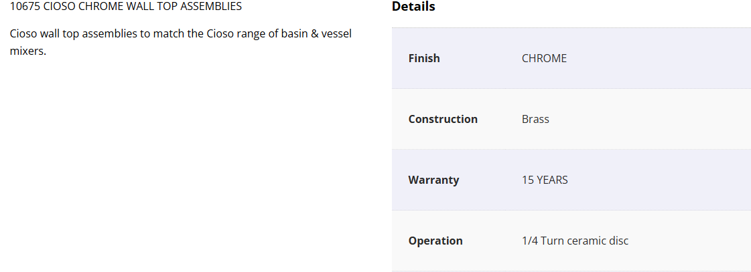The image size is (751, 272).
Task: Select the Warranty label
Action: click(433, 180)
